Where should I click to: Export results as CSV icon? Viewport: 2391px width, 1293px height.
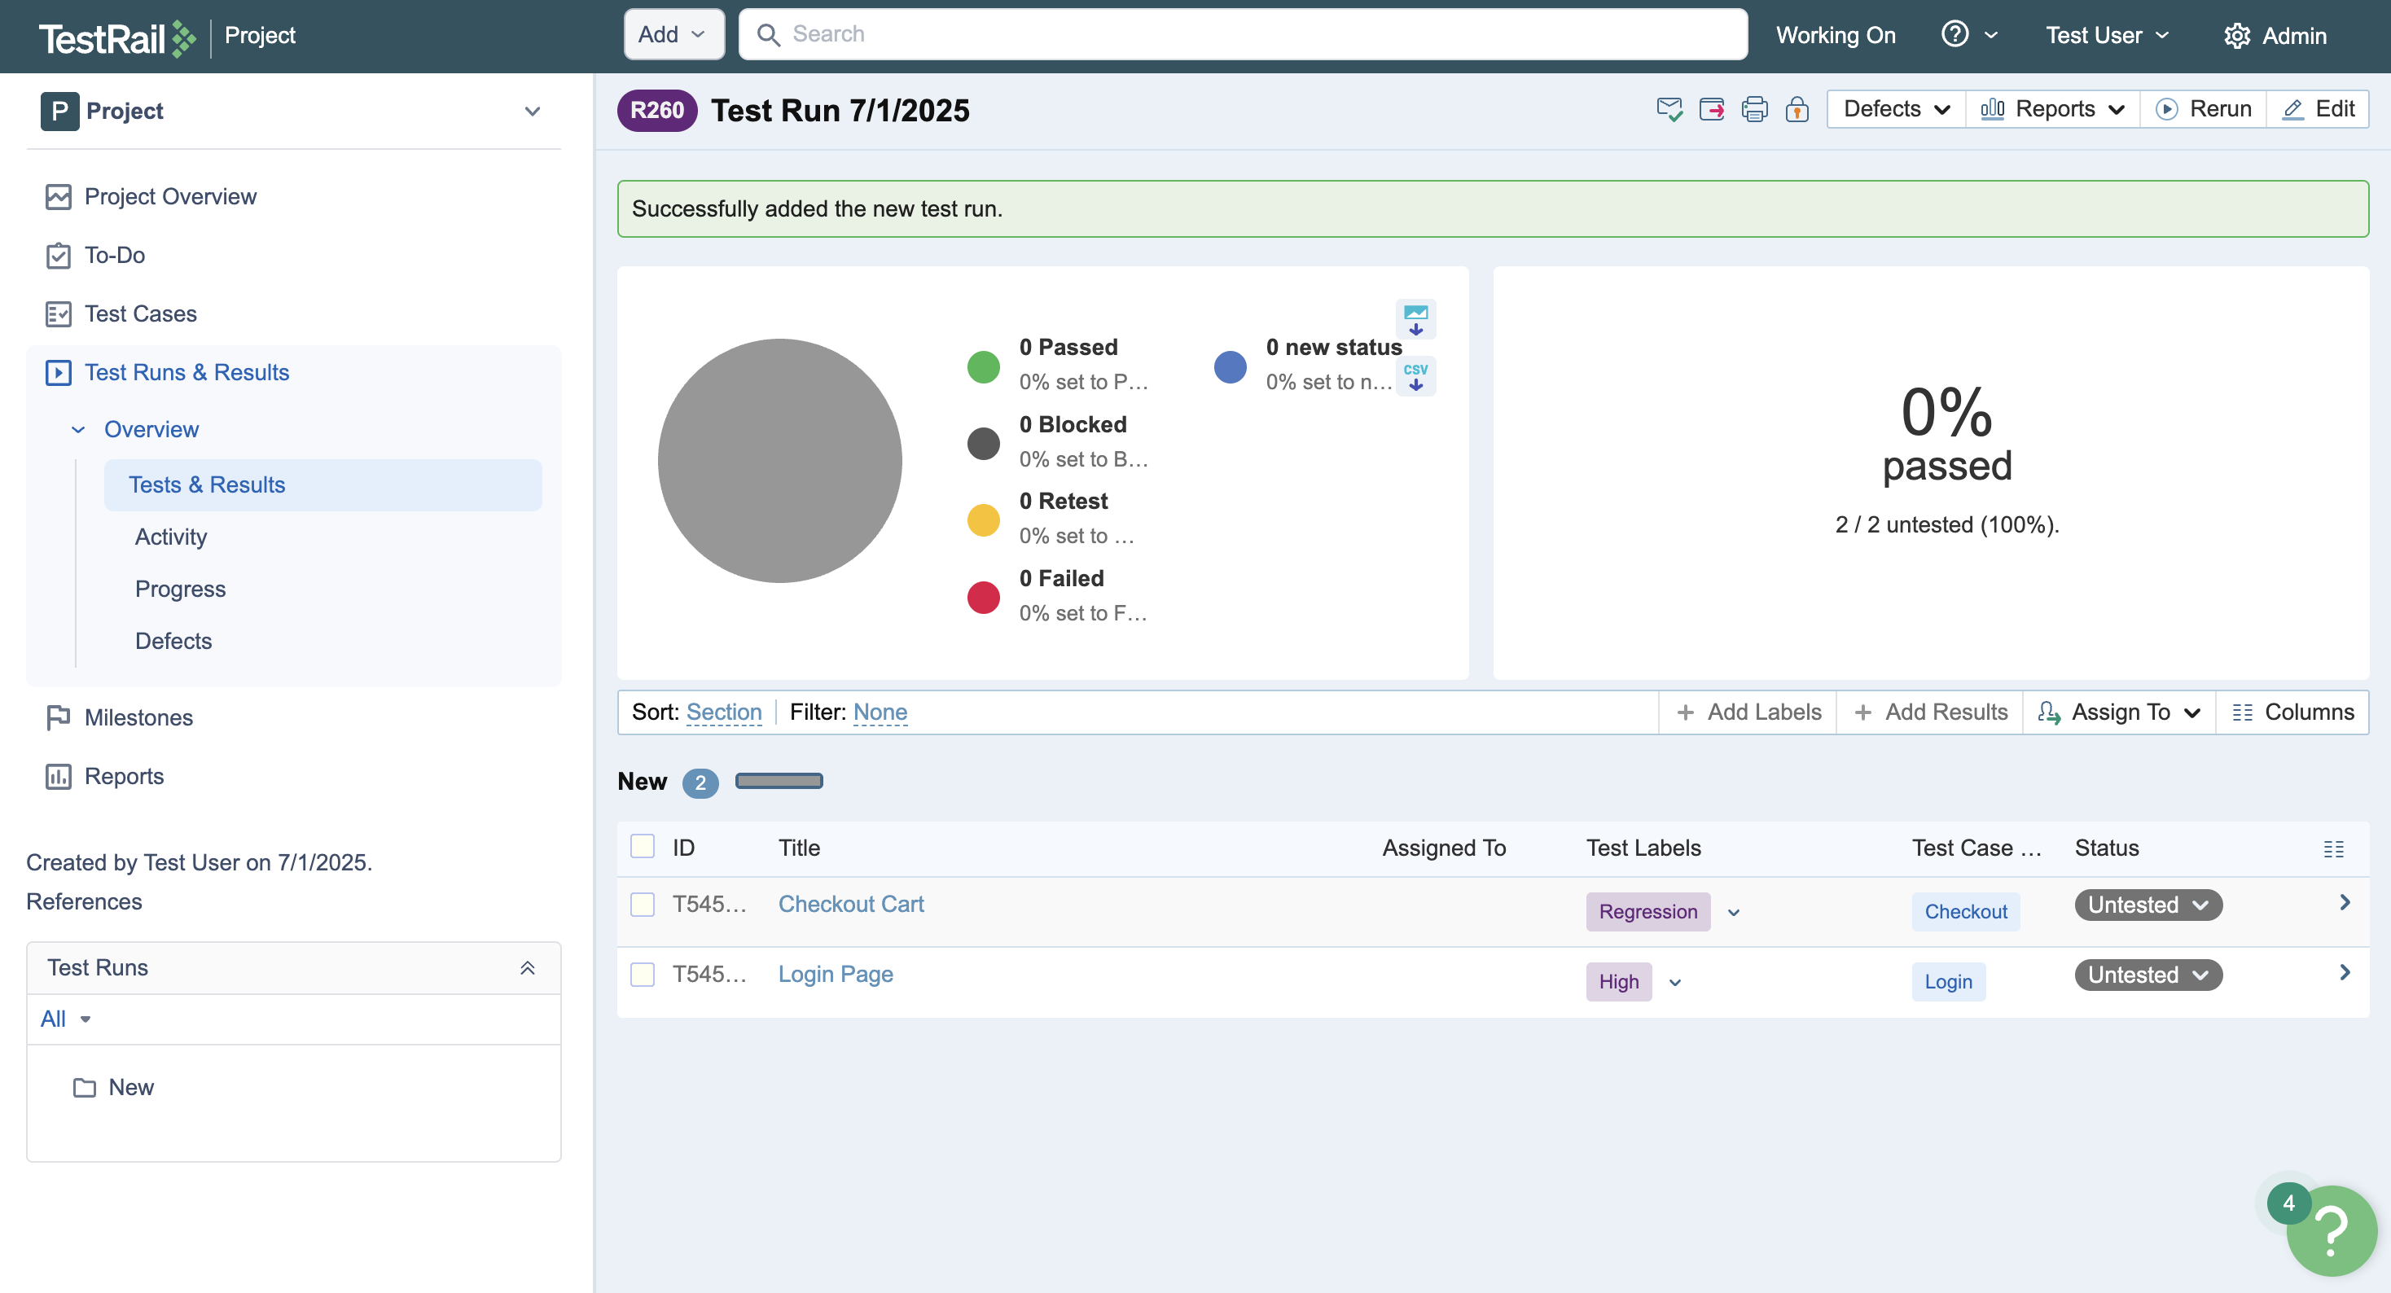pos(1415,376)
